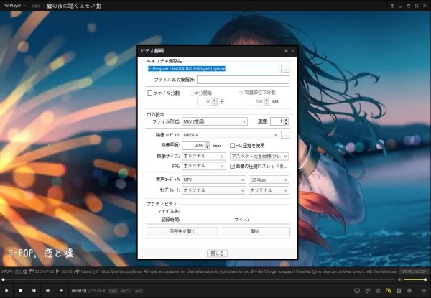Open the monitor/display output icon
431x298 pixels.
point(357,291)
